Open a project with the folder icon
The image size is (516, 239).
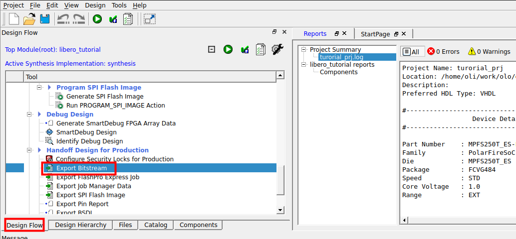[29, 19]
